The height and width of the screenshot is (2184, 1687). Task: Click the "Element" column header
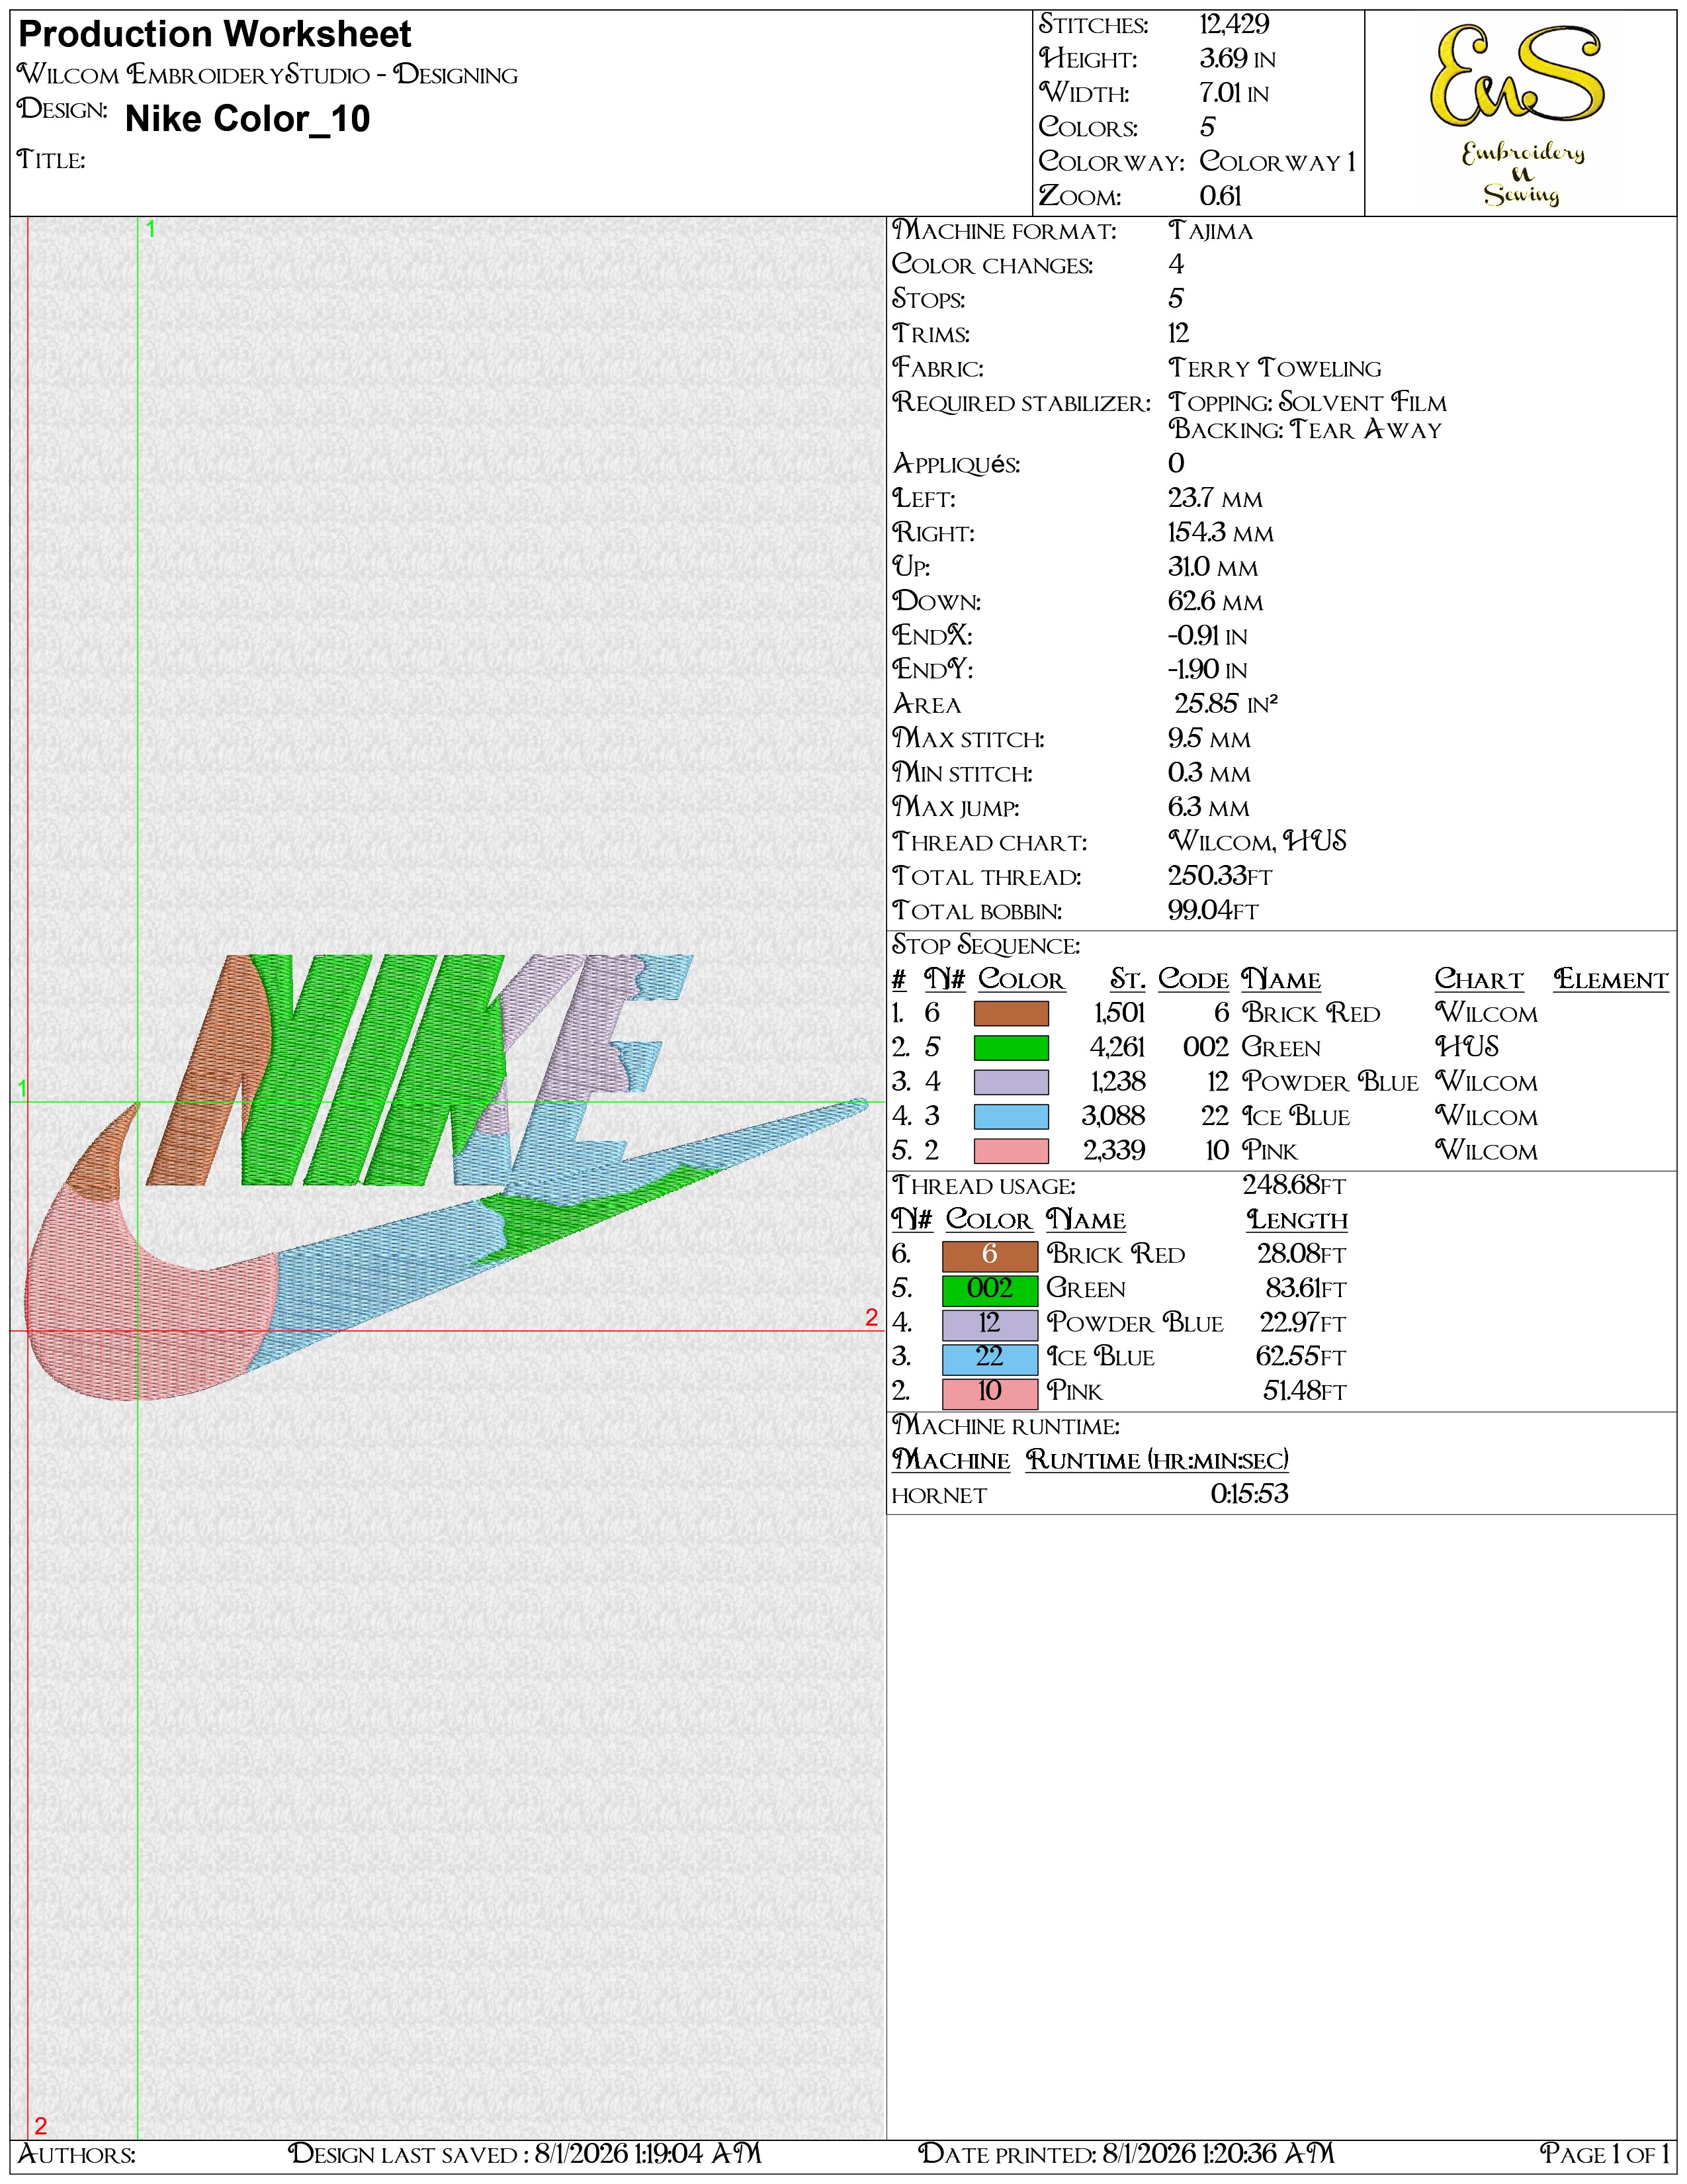point(1611,980)
